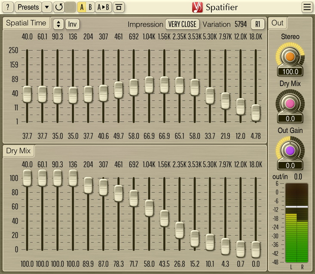Screen dimensions: 315x274
Task: Select the Spatial Time tab
Action: [x=26, y=23]
